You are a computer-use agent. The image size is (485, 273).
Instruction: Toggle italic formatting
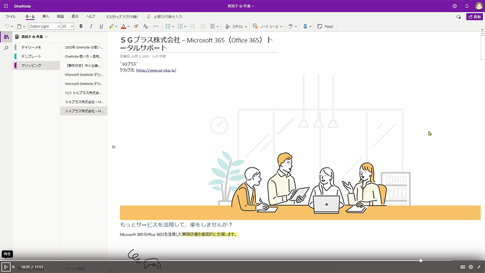click(91, 26)
